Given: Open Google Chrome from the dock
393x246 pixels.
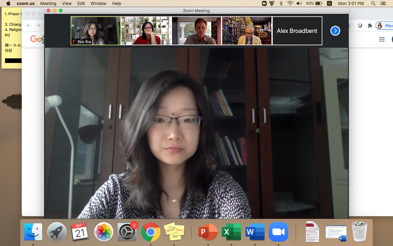Looking at the screenshot, I should tap(151, 232).
